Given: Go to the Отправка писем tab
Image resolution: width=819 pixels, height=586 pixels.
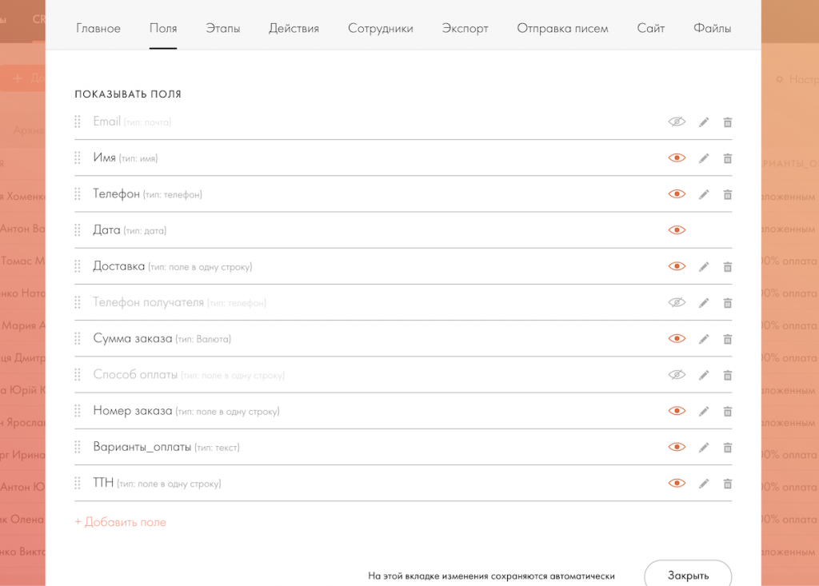Looking at the screenshot, I should (x=562, y=28).
